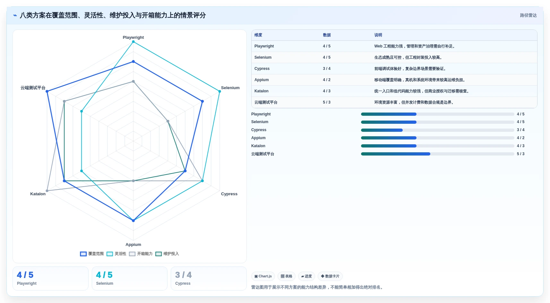
Task: Click the gray data point at Katalon outer corner
Action: pos(47,191)
